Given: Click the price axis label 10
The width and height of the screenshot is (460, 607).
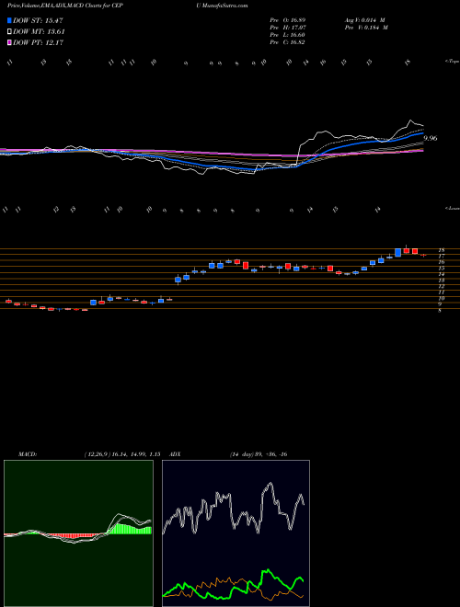Looking at the screenshot, I should (x=441, y=298).
